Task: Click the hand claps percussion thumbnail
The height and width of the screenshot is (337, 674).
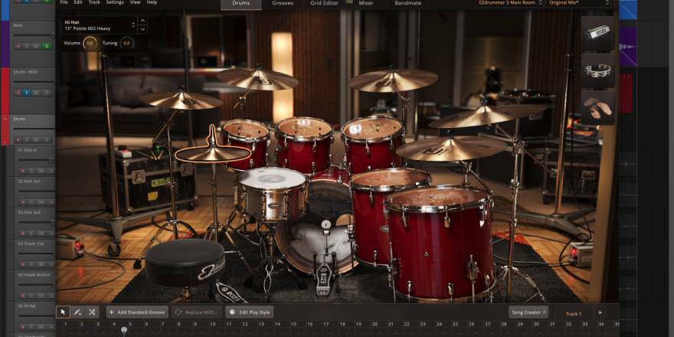Action: click(x=597, y=108)
